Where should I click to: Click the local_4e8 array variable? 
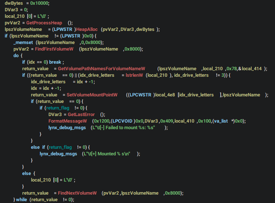[165, 95]
